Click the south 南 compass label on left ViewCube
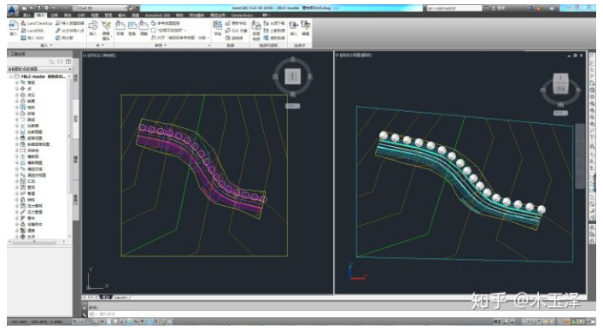Viewport: 603px width, 335px height. coord(293,94)
